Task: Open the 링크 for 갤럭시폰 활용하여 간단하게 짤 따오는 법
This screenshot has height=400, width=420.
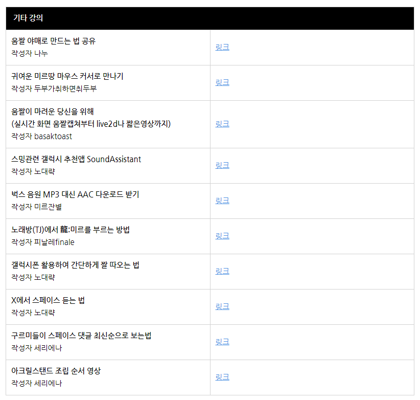Action: pyautogui.click(x=222, y=271)
